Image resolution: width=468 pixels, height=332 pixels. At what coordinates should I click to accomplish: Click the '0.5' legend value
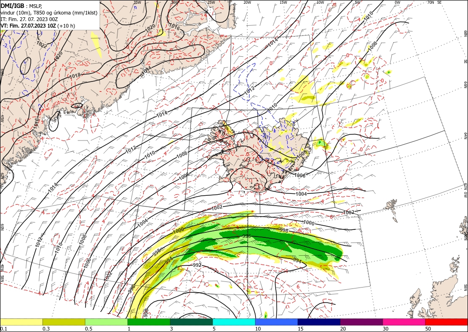[88, 329]
